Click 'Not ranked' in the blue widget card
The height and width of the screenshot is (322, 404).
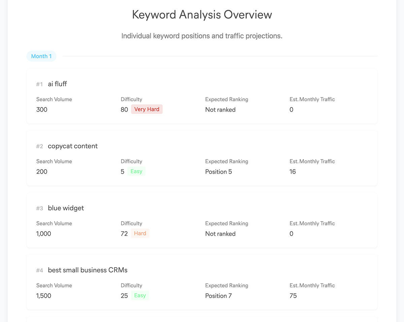(220, 234)
